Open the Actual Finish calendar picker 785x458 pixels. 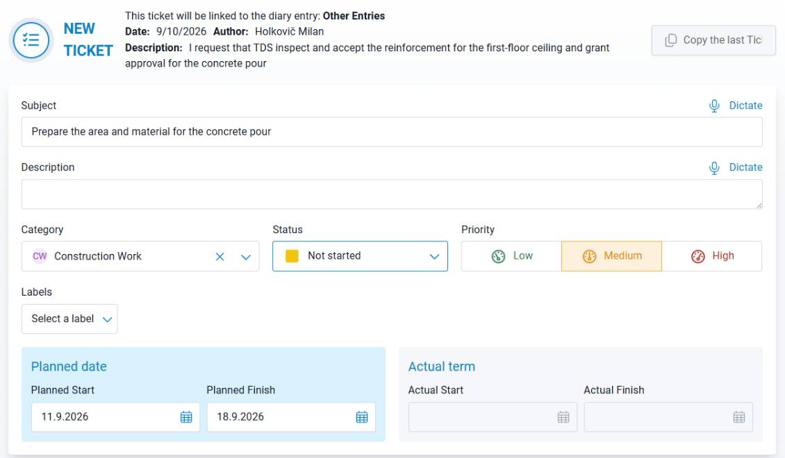tap(739, 417)
